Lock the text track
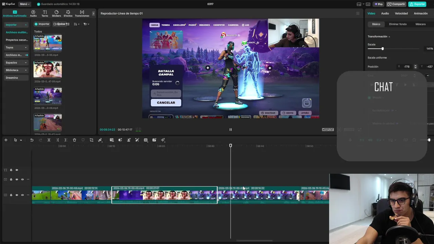Viewport: 434px width, 244px height. tap(11, 170)
